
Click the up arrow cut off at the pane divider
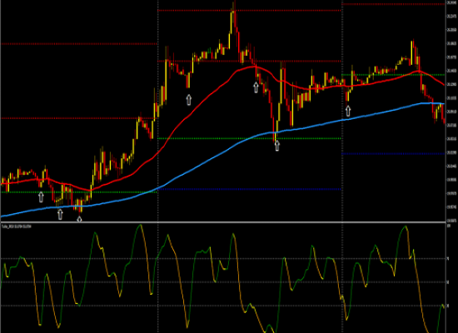pos(79,219)
